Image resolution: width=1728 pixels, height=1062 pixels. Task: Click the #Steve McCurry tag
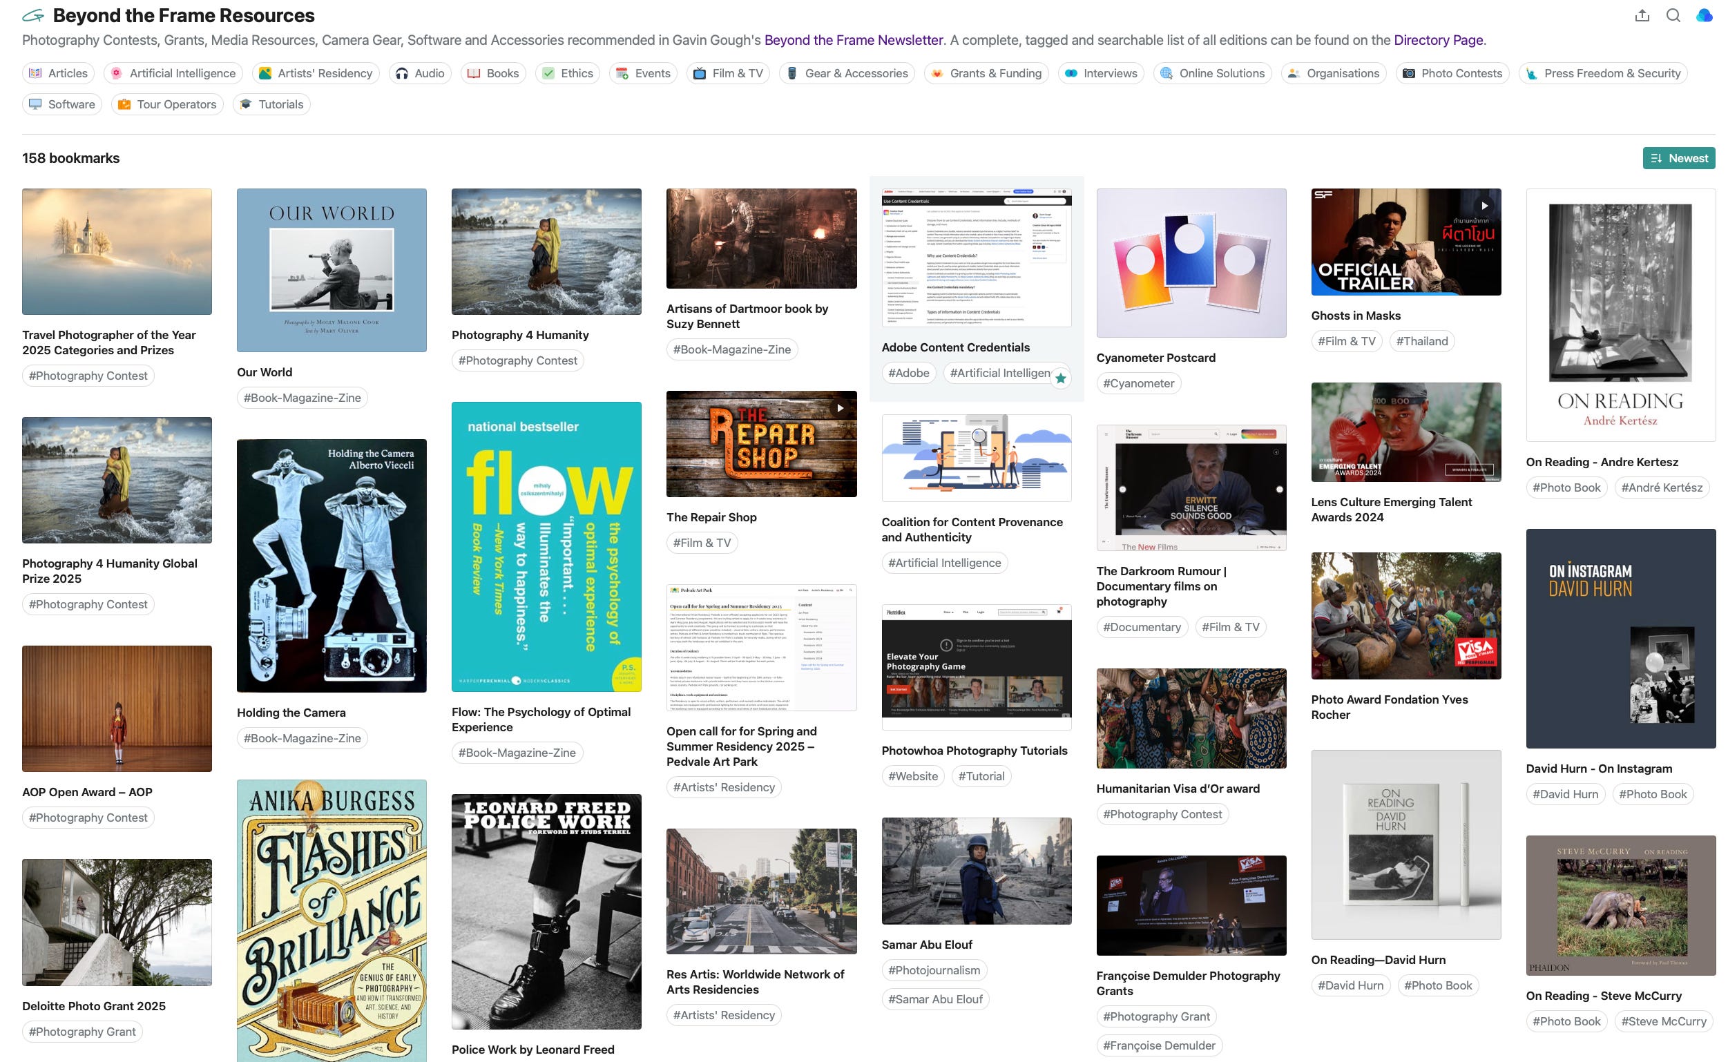click(1663, 1021)
